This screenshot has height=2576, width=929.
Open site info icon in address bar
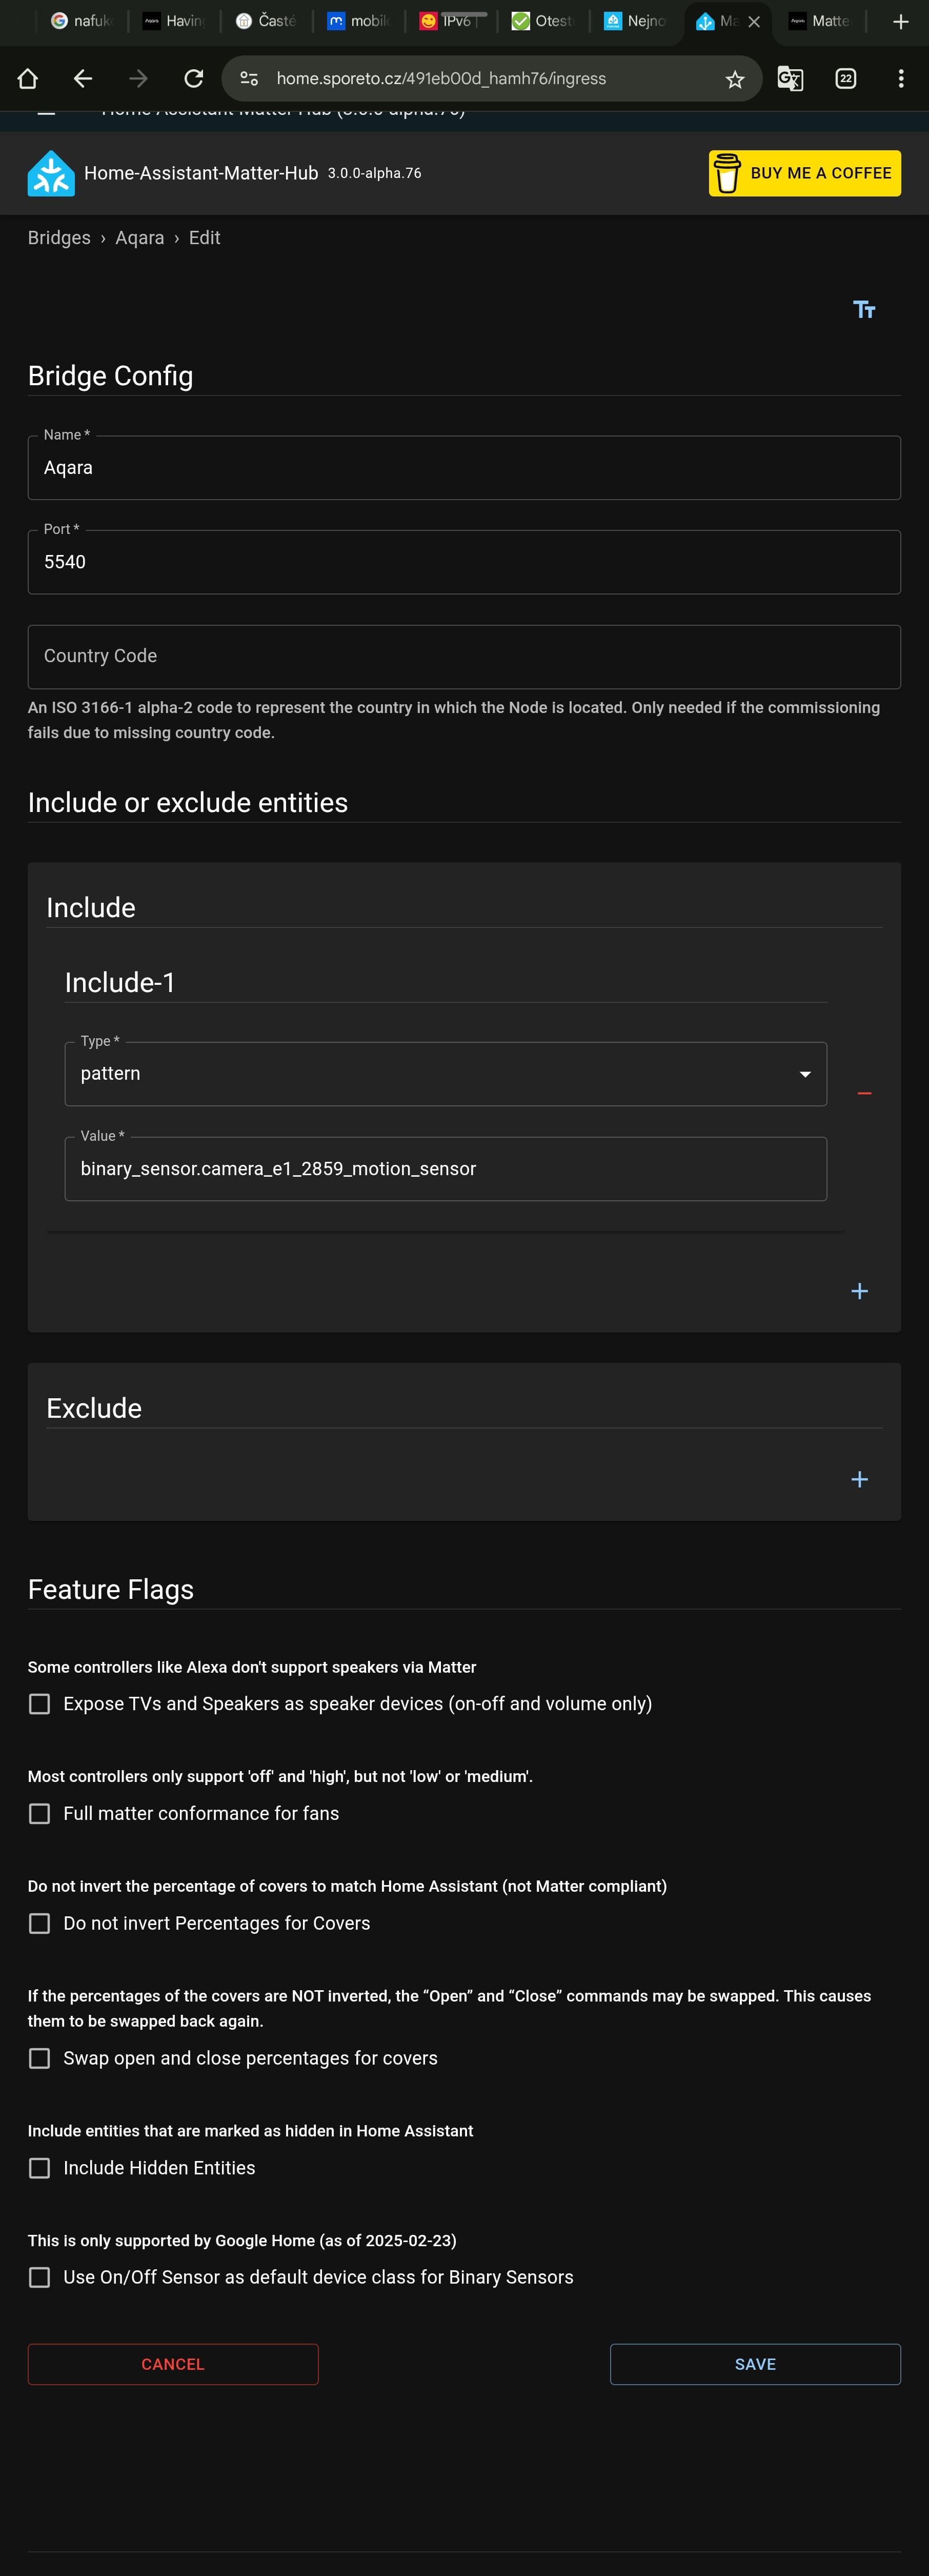[249, 78]
